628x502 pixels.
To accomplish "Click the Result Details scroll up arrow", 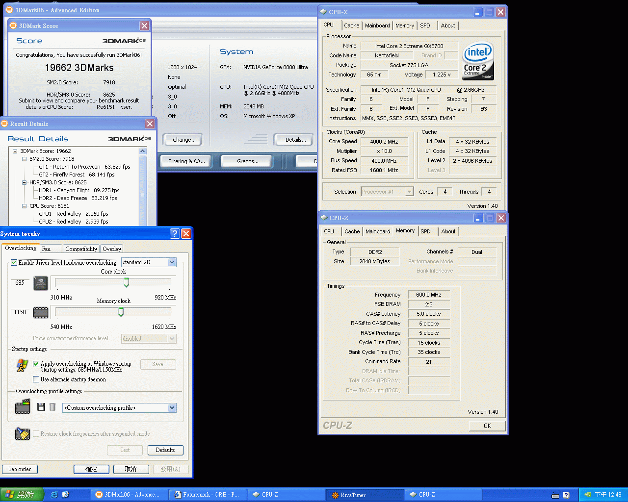I will click(x=143, y=151).
